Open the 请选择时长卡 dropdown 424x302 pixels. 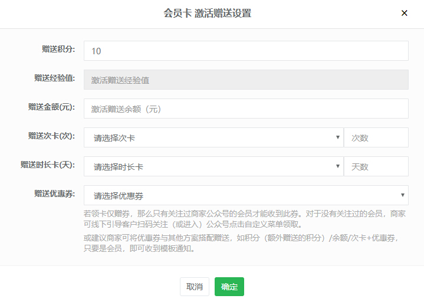[x=213, y=166]
